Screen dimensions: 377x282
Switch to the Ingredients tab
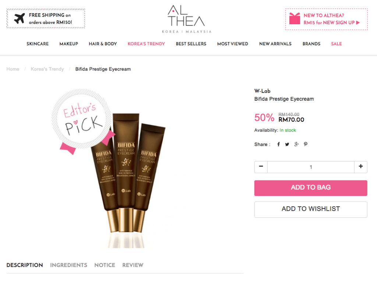68,265
